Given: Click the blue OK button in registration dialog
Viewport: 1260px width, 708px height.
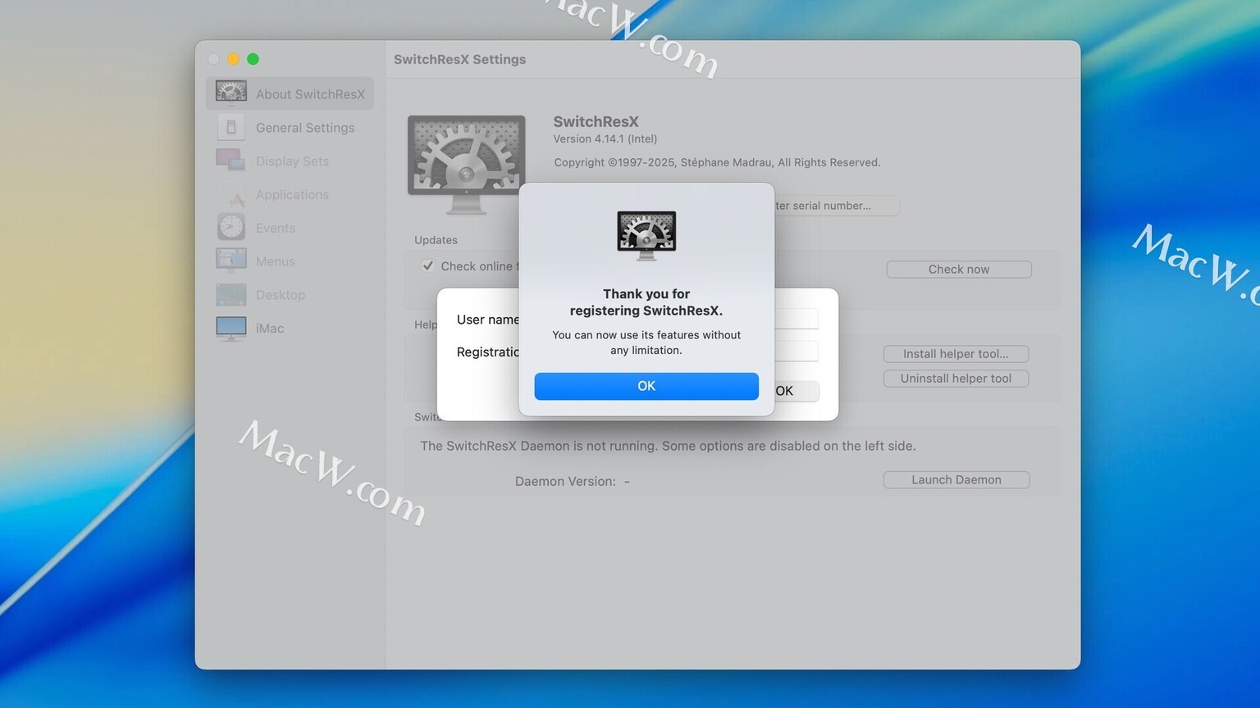Looking at the screenshot, I should 646,386.
